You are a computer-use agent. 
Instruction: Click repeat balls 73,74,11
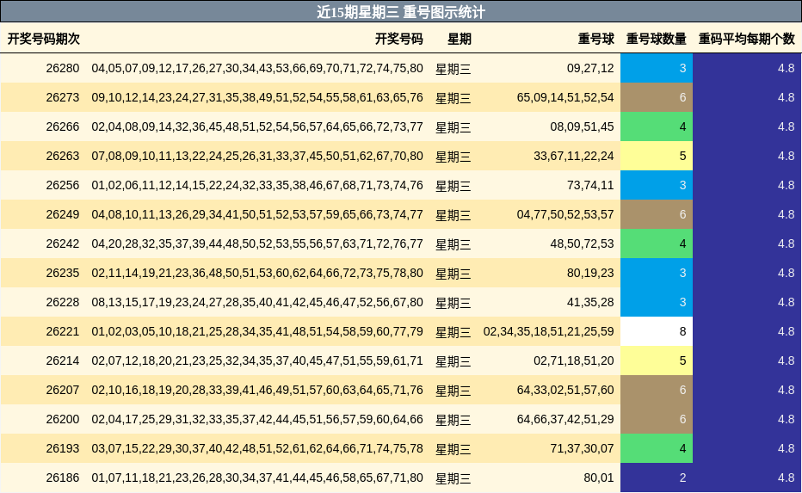tap(590, 185)
